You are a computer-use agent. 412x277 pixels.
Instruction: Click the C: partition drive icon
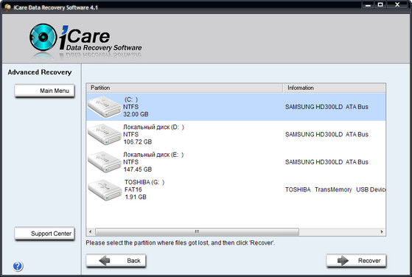click(x=105, y=107)
